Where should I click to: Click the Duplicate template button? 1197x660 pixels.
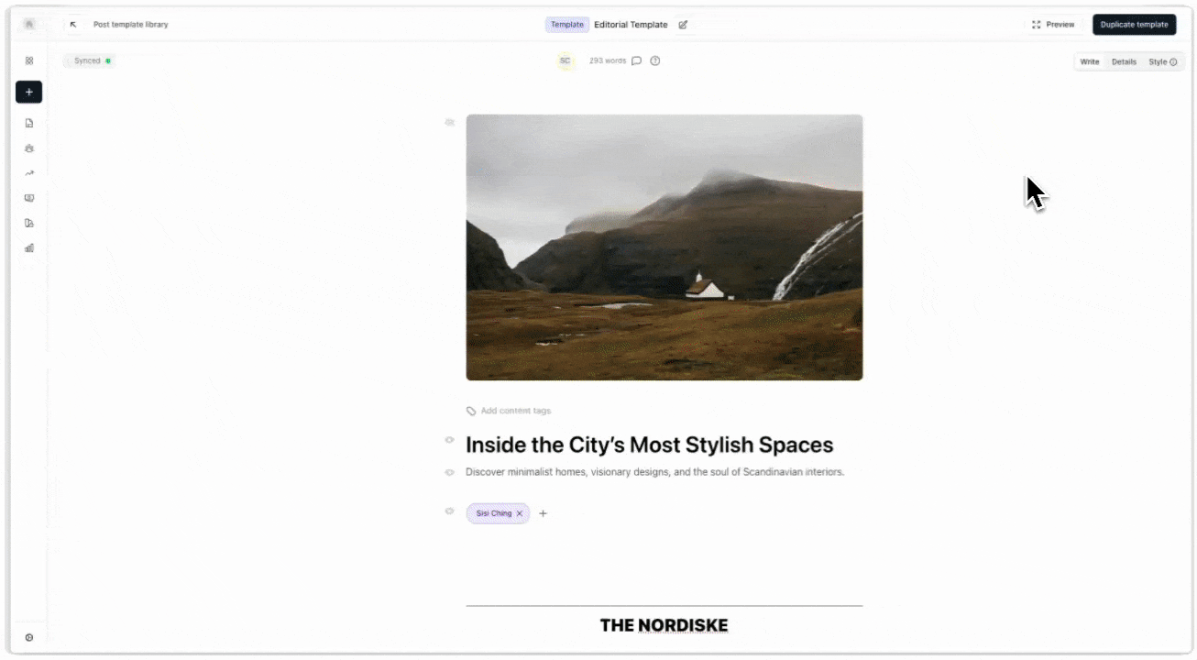(1134, 25)
